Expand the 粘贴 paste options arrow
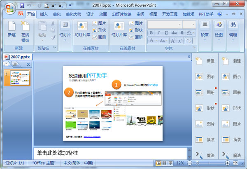Image resolution: width=247 pixels, height=169 pixels. [x=42, y=40]
